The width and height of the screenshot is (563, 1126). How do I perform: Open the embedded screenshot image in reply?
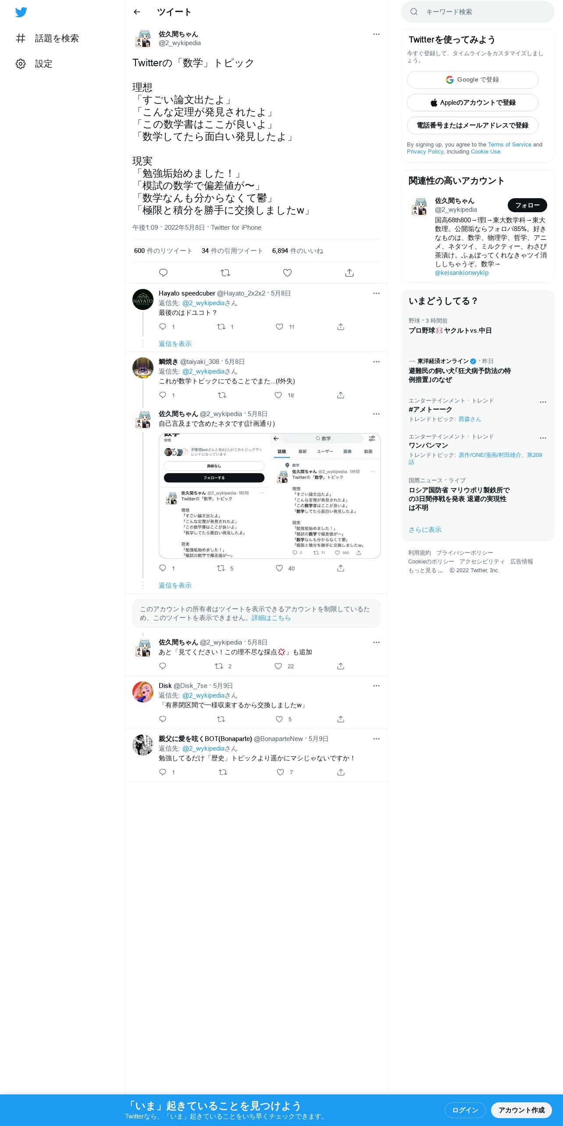click(269, 496)
